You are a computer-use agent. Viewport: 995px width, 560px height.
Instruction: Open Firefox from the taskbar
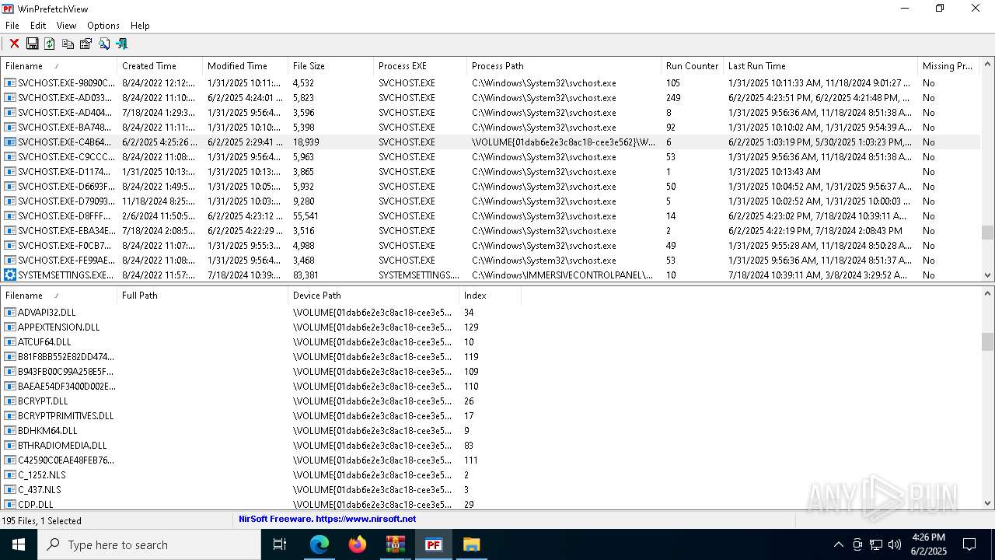point(358,544)
